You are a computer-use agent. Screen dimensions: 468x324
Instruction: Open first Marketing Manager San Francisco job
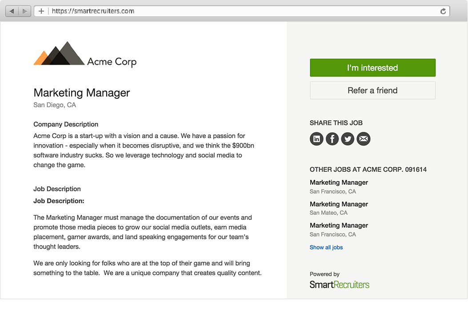coord(339,182)
